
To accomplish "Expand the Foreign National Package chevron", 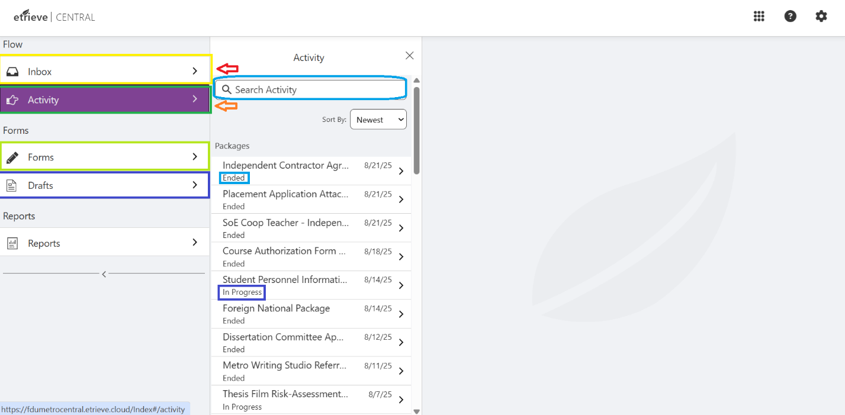I will (401, 314).
